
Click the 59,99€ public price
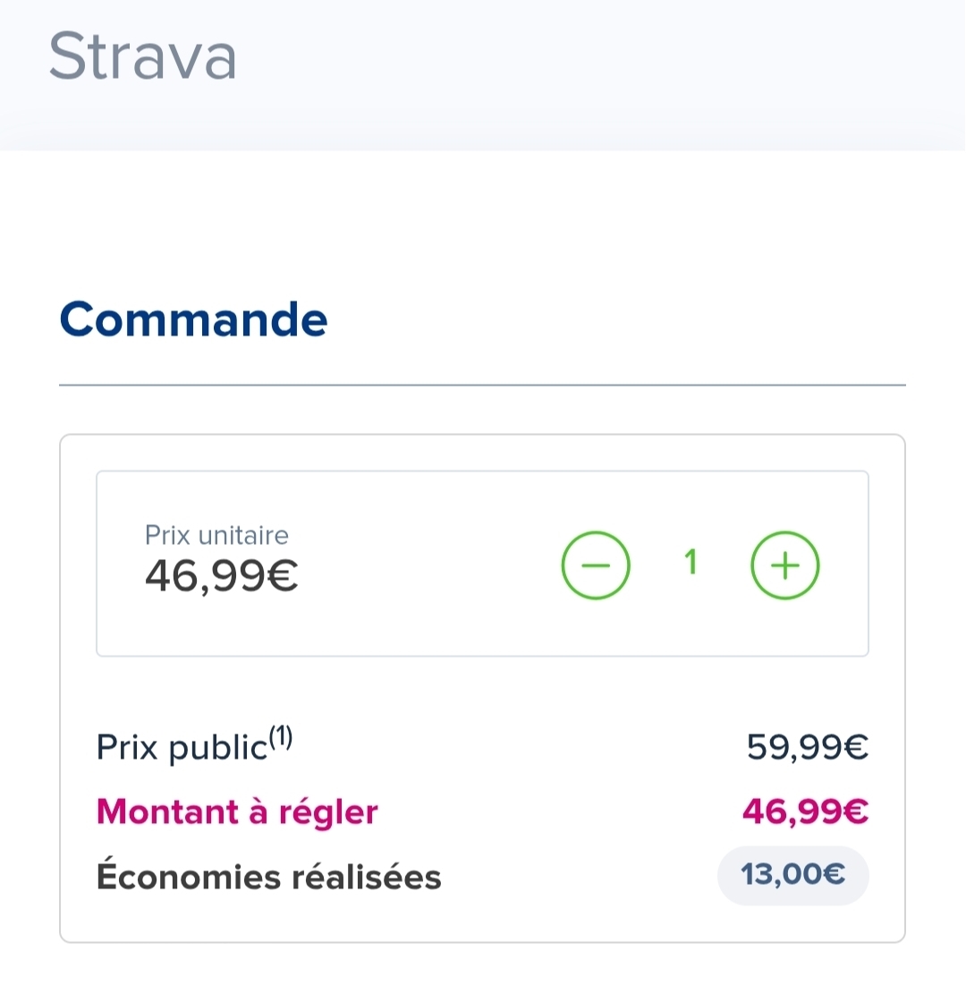807,746
